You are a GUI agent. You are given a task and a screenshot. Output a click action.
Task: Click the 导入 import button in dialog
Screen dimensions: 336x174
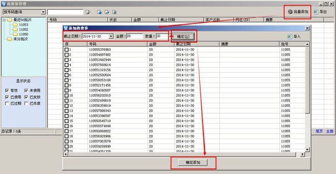pos(294,36)
